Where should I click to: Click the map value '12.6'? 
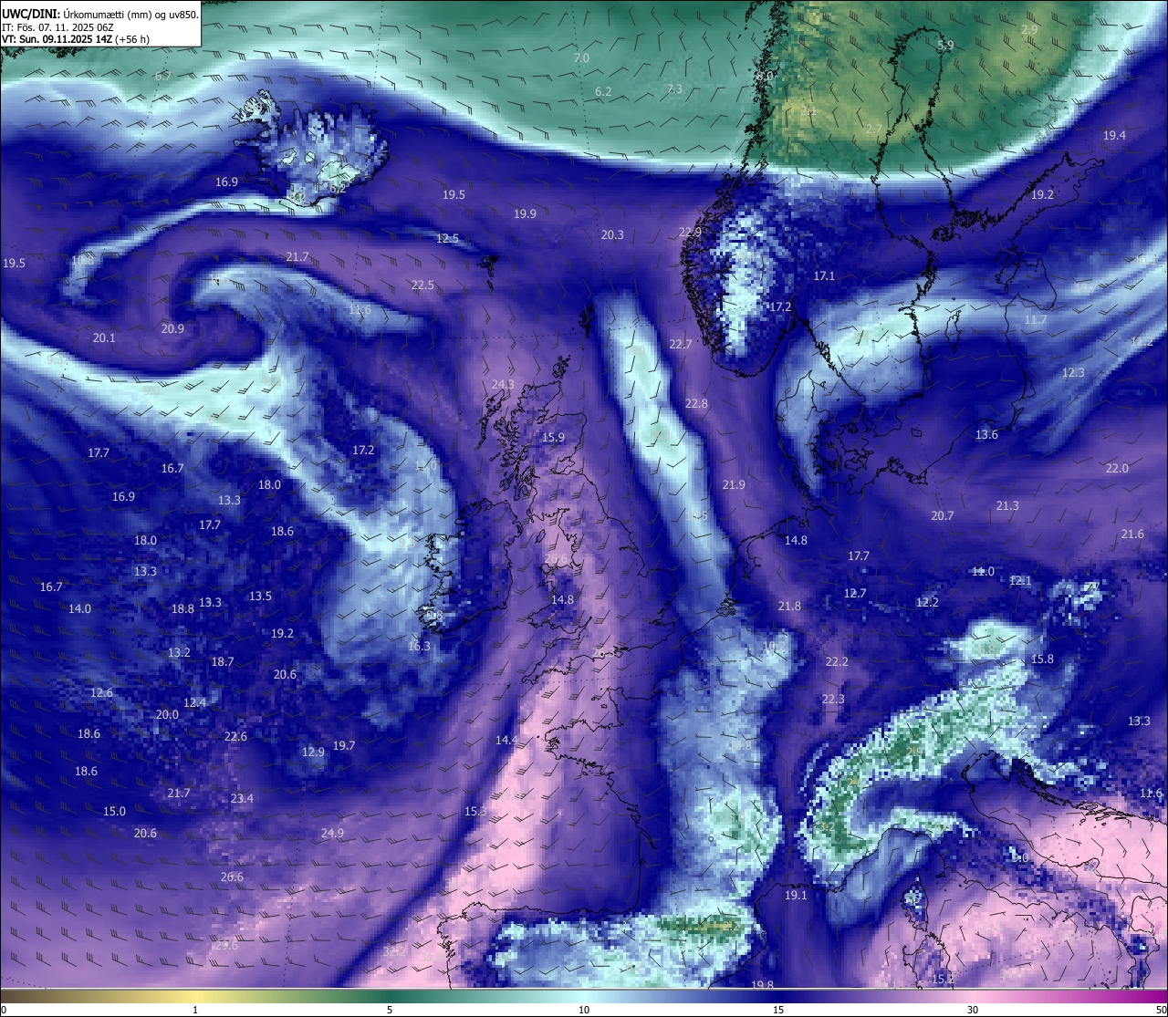pyautogui.click(x=101, y=692)
